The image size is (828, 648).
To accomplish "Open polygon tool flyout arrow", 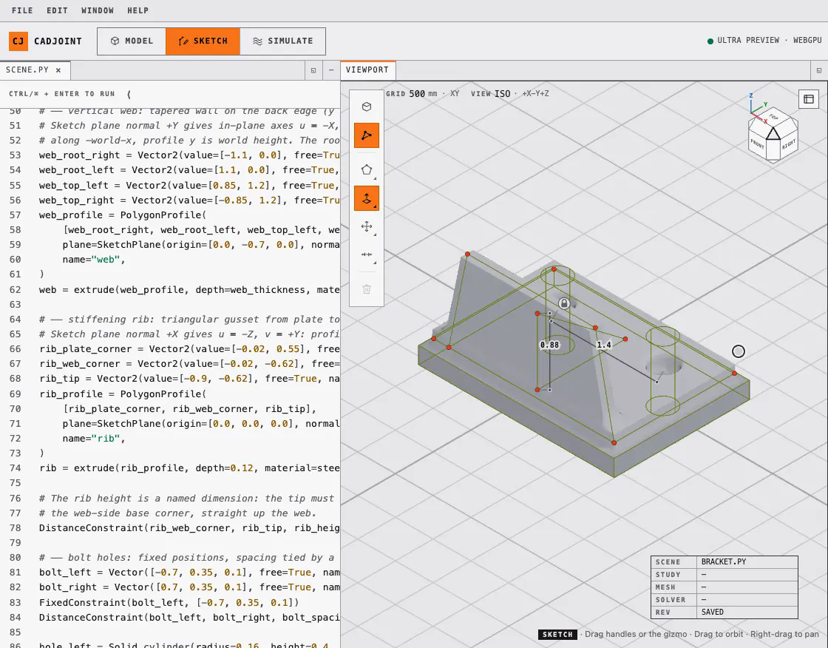I will (x=375, y=179).
